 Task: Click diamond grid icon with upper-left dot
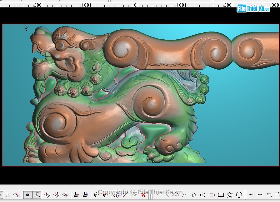click(x=47, y=195)
